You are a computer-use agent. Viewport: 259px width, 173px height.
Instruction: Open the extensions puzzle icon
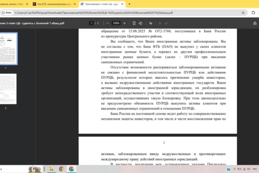click(x=253, y=13)
